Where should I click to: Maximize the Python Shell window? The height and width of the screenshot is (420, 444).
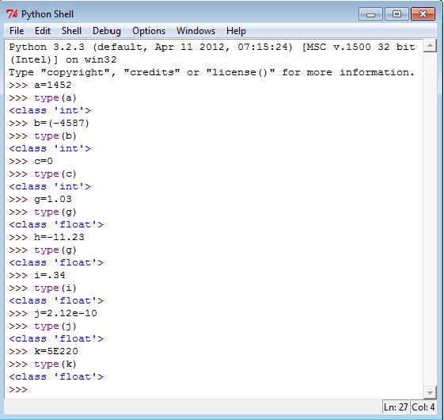point(397,14)
